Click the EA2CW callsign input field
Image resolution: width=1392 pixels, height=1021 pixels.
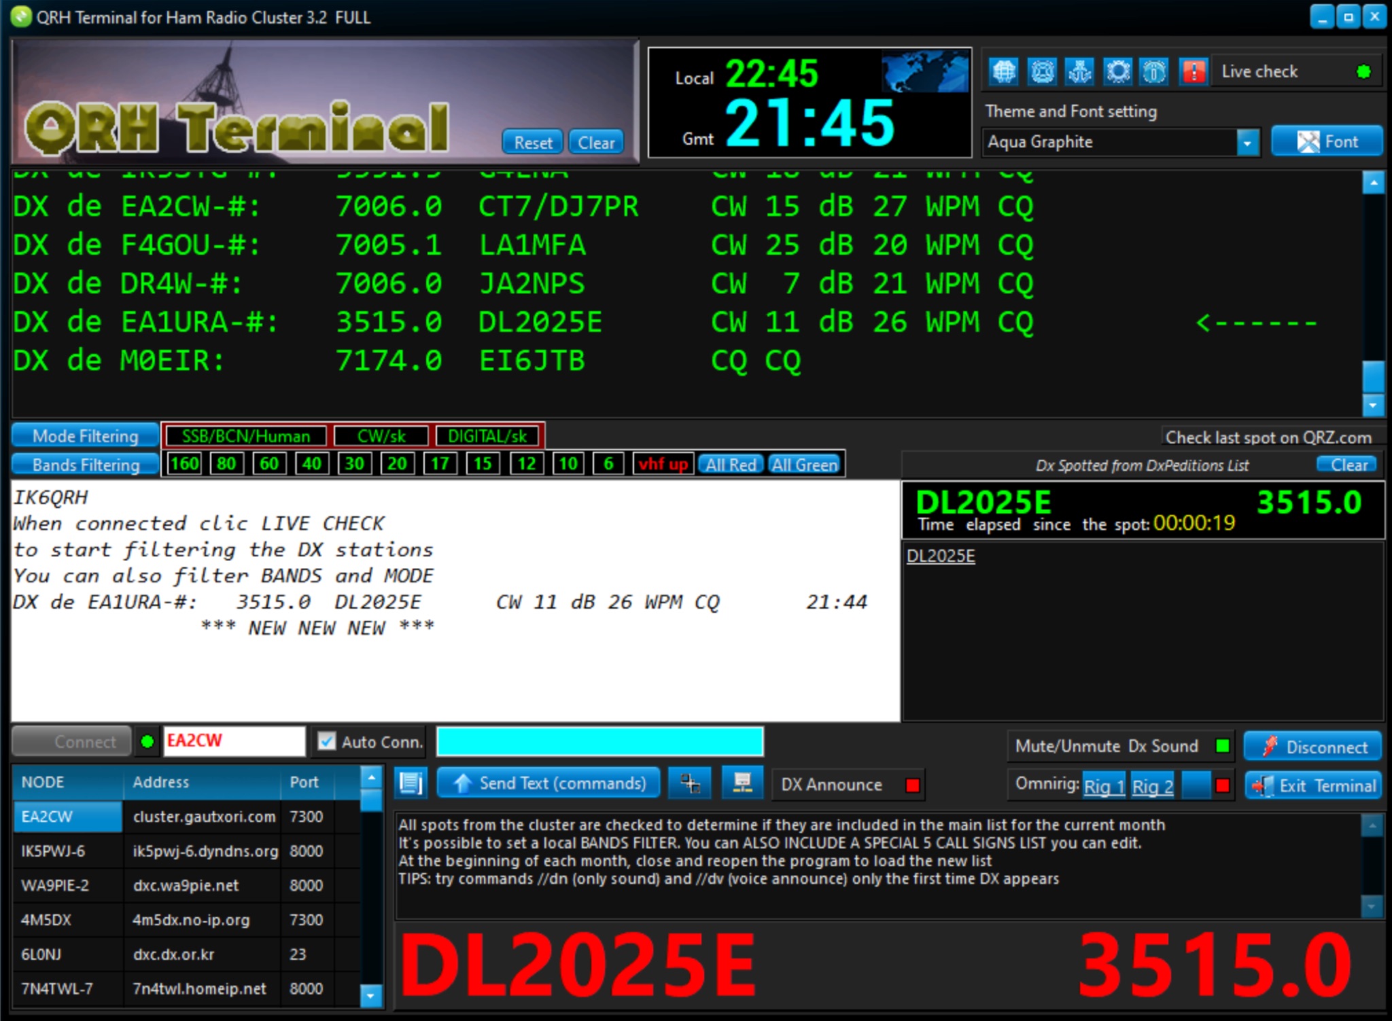coord(234,741)
